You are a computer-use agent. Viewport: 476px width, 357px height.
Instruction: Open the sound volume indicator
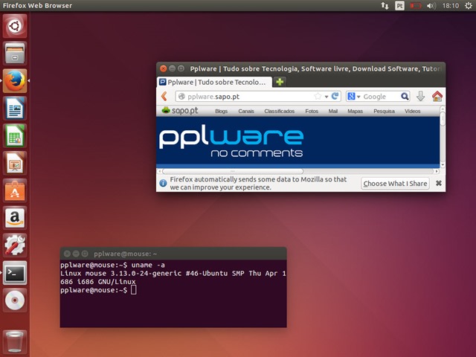pos(431,5)
